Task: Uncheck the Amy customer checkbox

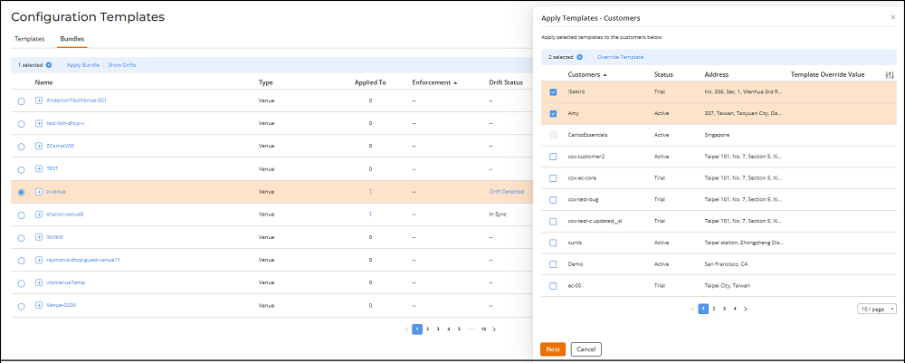Action: coord(553,114)
